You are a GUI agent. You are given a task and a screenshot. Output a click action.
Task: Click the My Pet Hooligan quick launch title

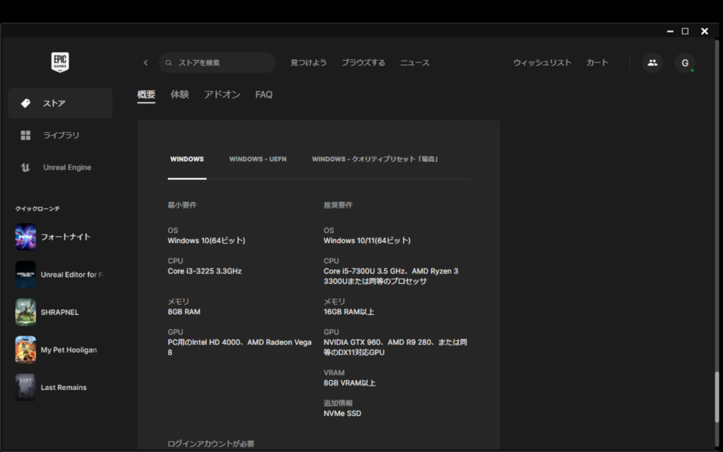tap(68, 350)
